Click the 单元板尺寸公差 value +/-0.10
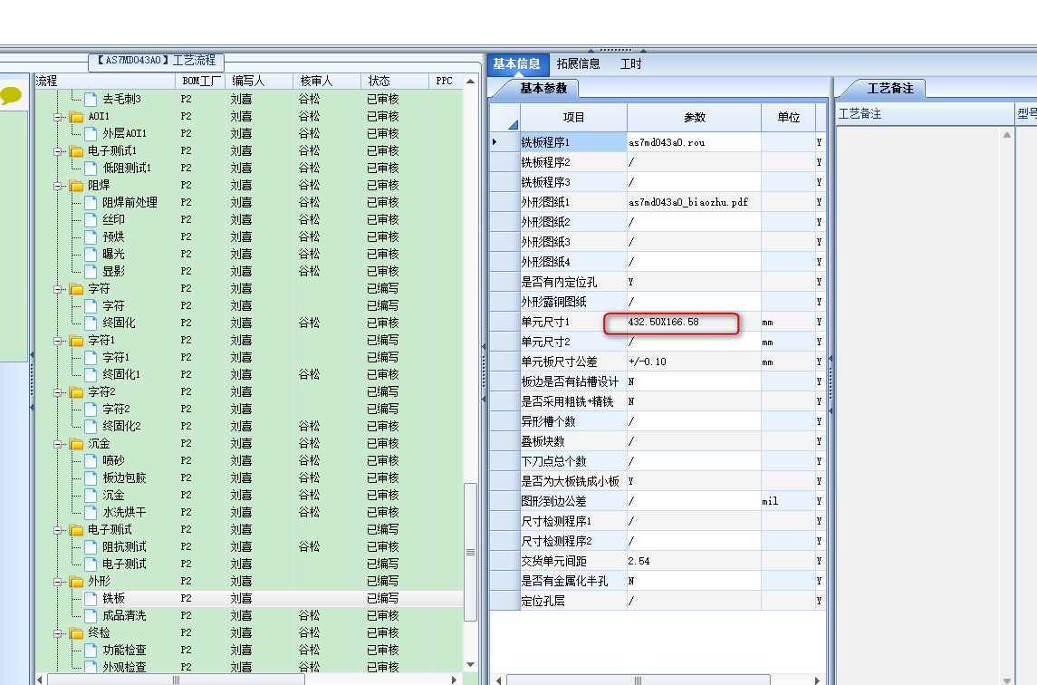The height and width of the screenshot is (685, 1037). [694, 362]
